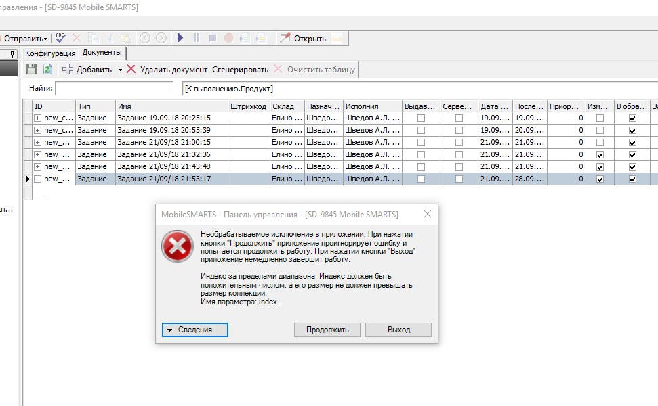Untick В обра... checkbox for Задание 19.09.18 20:25:15
This screenshot has width=658, height=406.
[632, 118]
